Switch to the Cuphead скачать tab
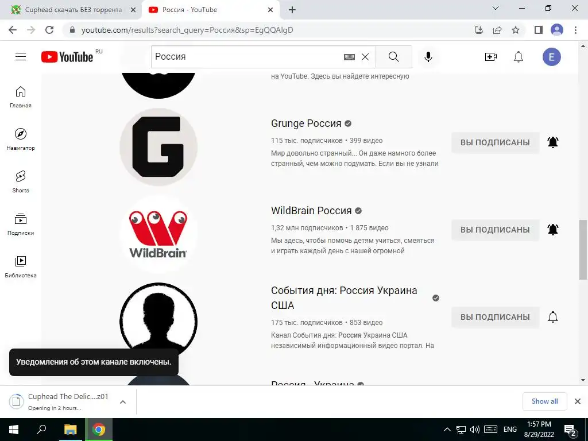 pyautogui.click(x=69, y=10)
